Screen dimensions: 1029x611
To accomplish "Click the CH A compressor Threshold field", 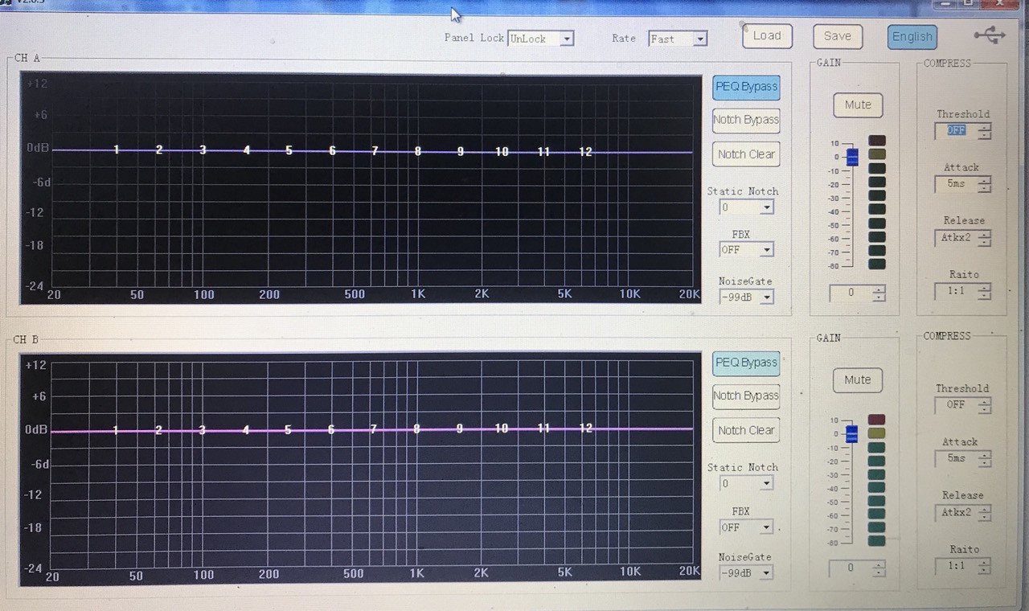I will pyautogui.click(x=957, y=130).
